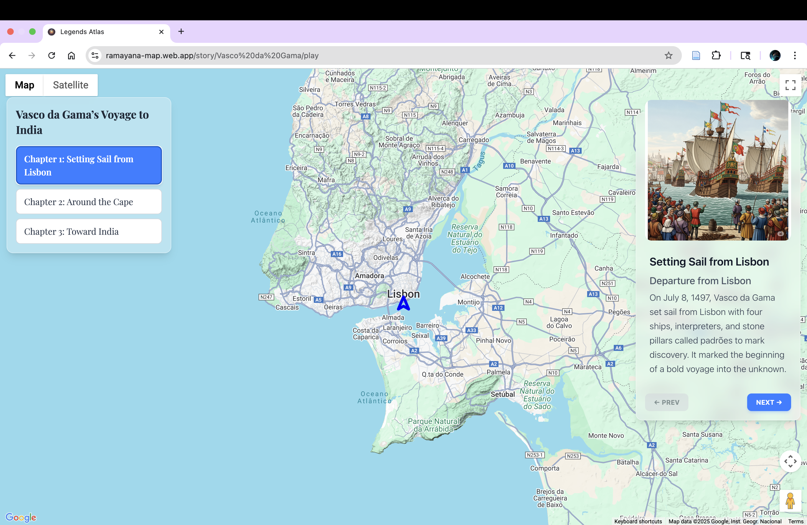The height and width of the screenshot is (525, 807).
Task: Select the Map view type
Action: click(24, 85)
